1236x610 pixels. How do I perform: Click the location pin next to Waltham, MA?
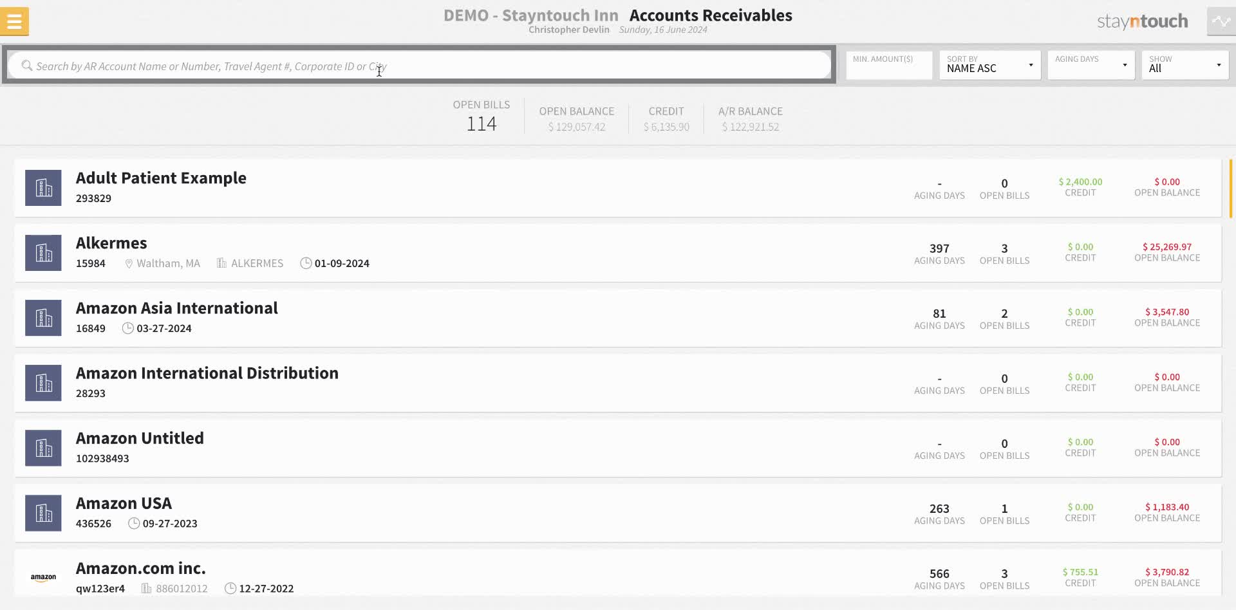pyautogui.click(x=129, y=263)
